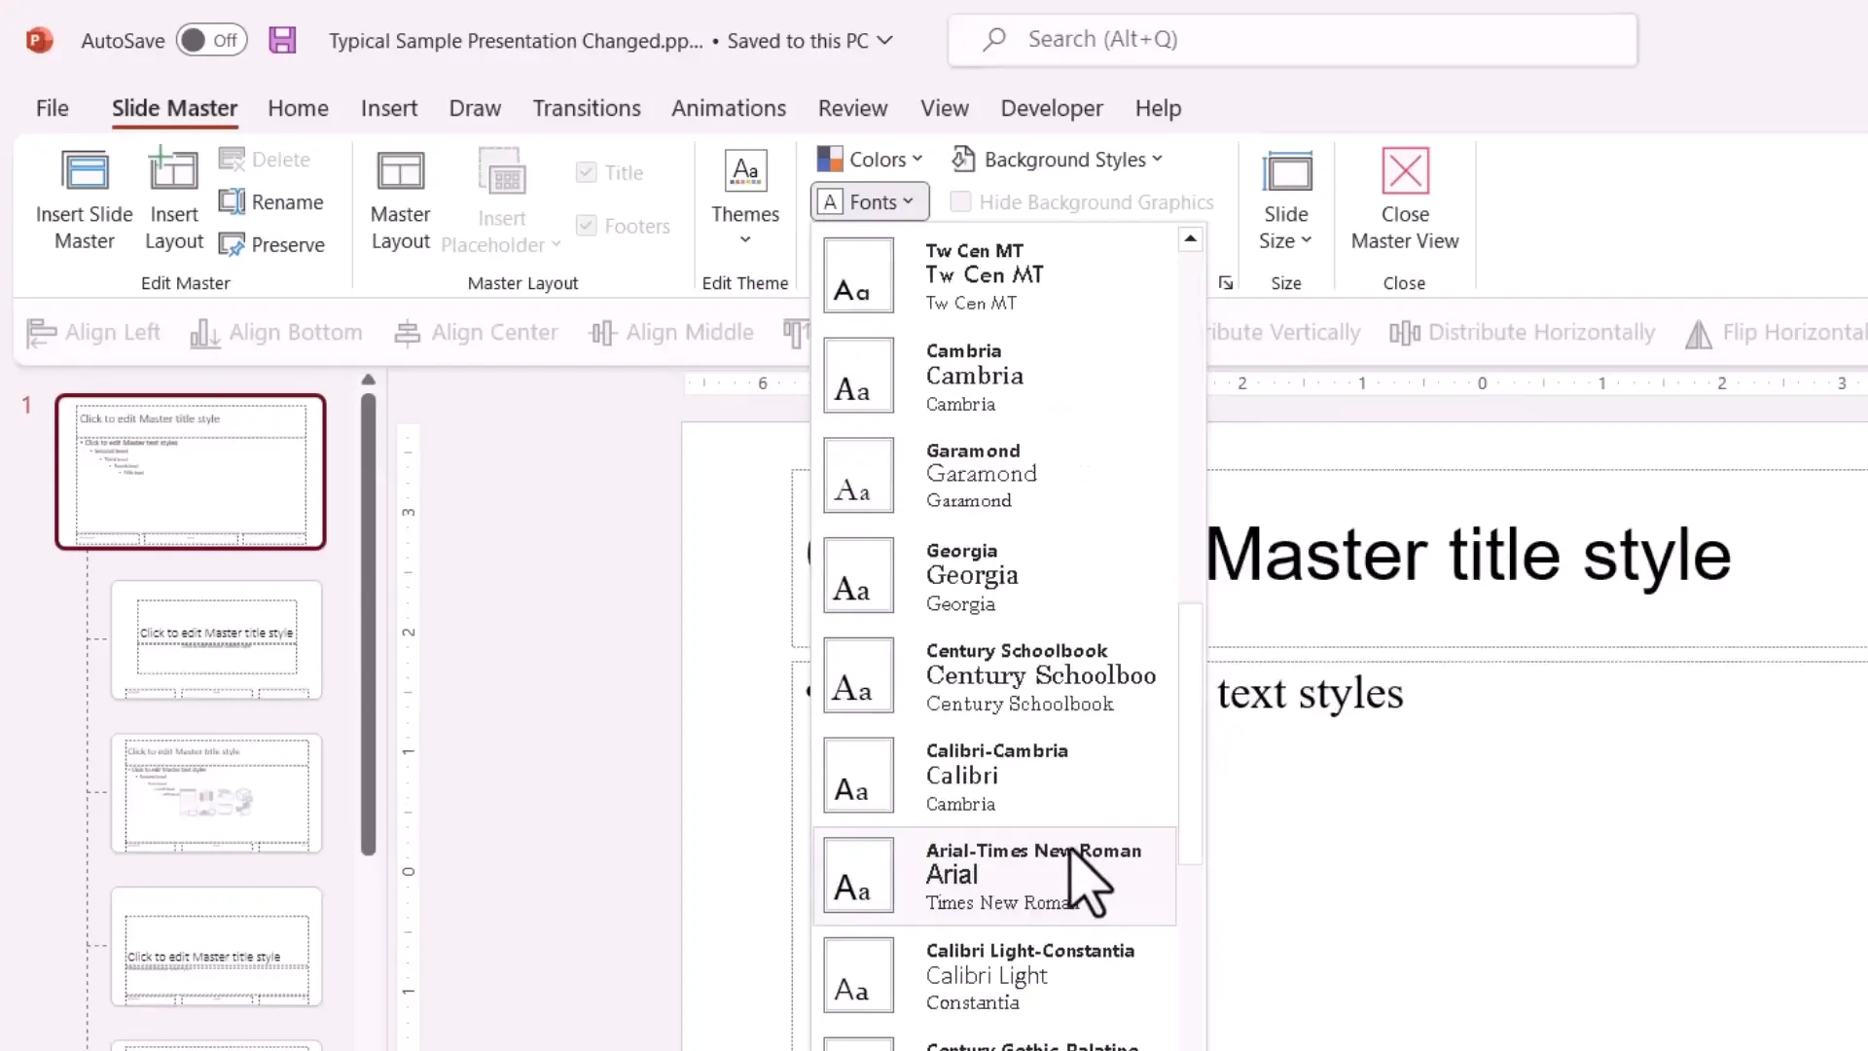Select the Slide Master tab

(174, 108)
